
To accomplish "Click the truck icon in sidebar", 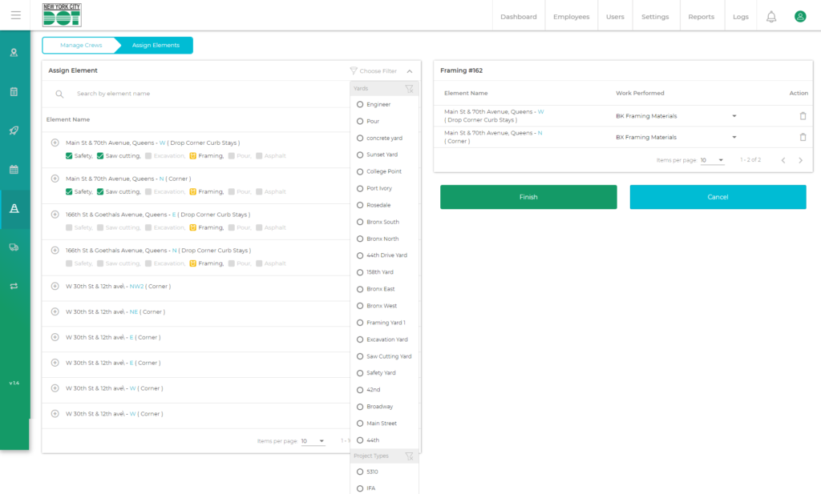I will (14, 247).
